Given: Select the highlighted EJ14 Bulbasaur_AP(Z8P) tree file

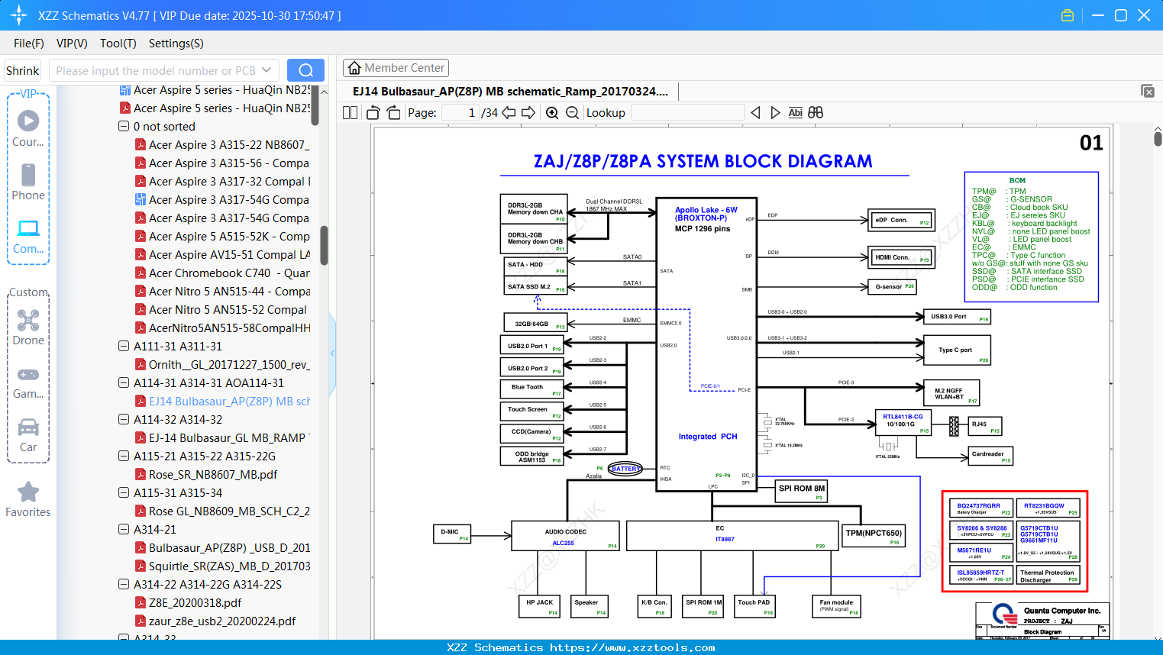Looking at the screenshot, I should click(x=222, y=402).
